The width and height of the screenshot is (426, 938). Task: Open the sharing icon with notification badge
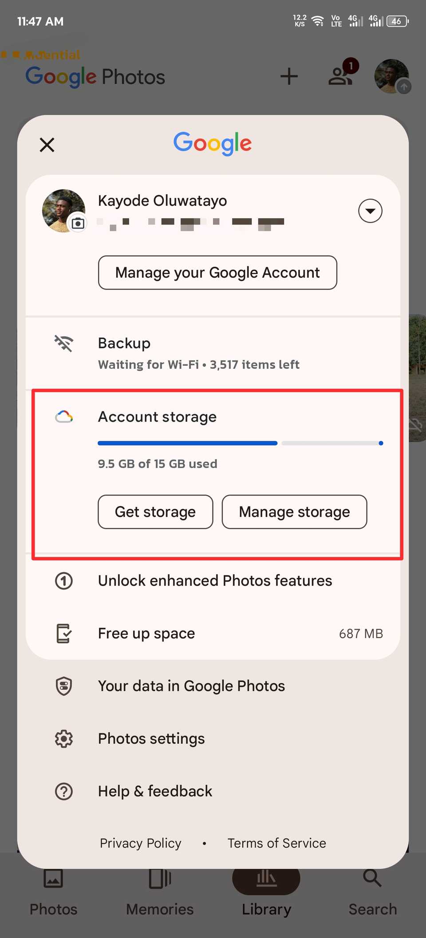pyautogui.click(x=341, y=76)
